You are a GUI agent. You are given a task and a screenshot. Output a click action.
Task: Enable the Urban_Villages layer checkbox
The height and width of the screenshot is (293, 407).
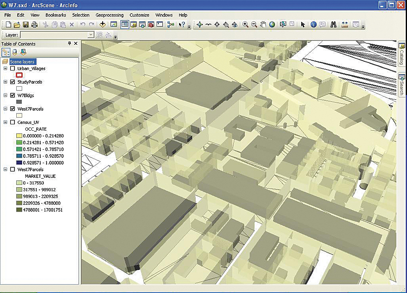(13, 69)
